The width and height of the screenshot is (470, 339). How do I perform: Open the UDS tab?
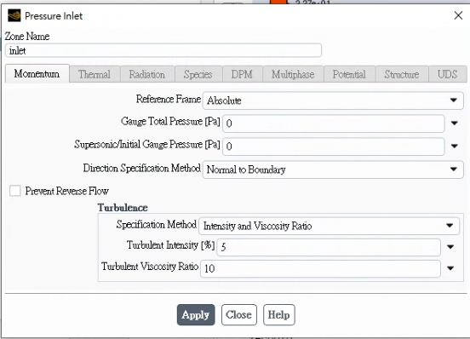pyautogui.click(x=448, y=74)
